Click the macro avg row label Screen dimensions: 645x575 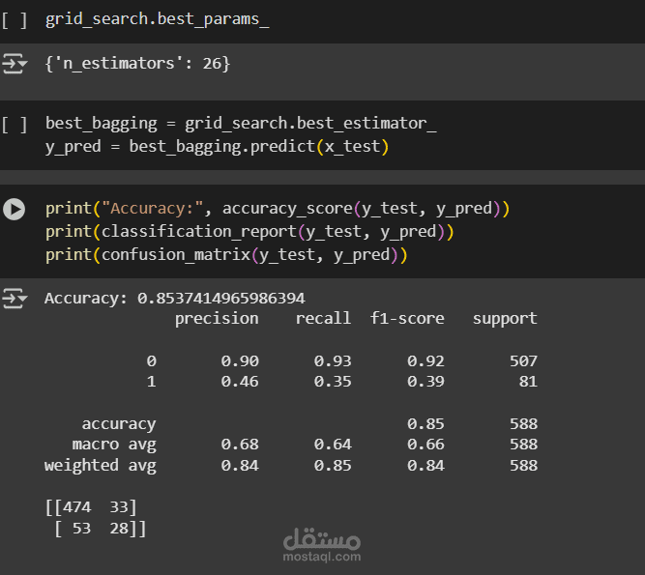[x=114, y=445]
